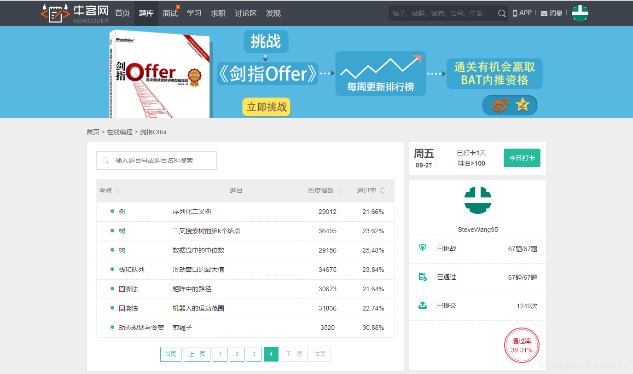This screenshot has height=374, width=633.
Task: Click the Weibo share icon on banner
Action: point(500,105)
